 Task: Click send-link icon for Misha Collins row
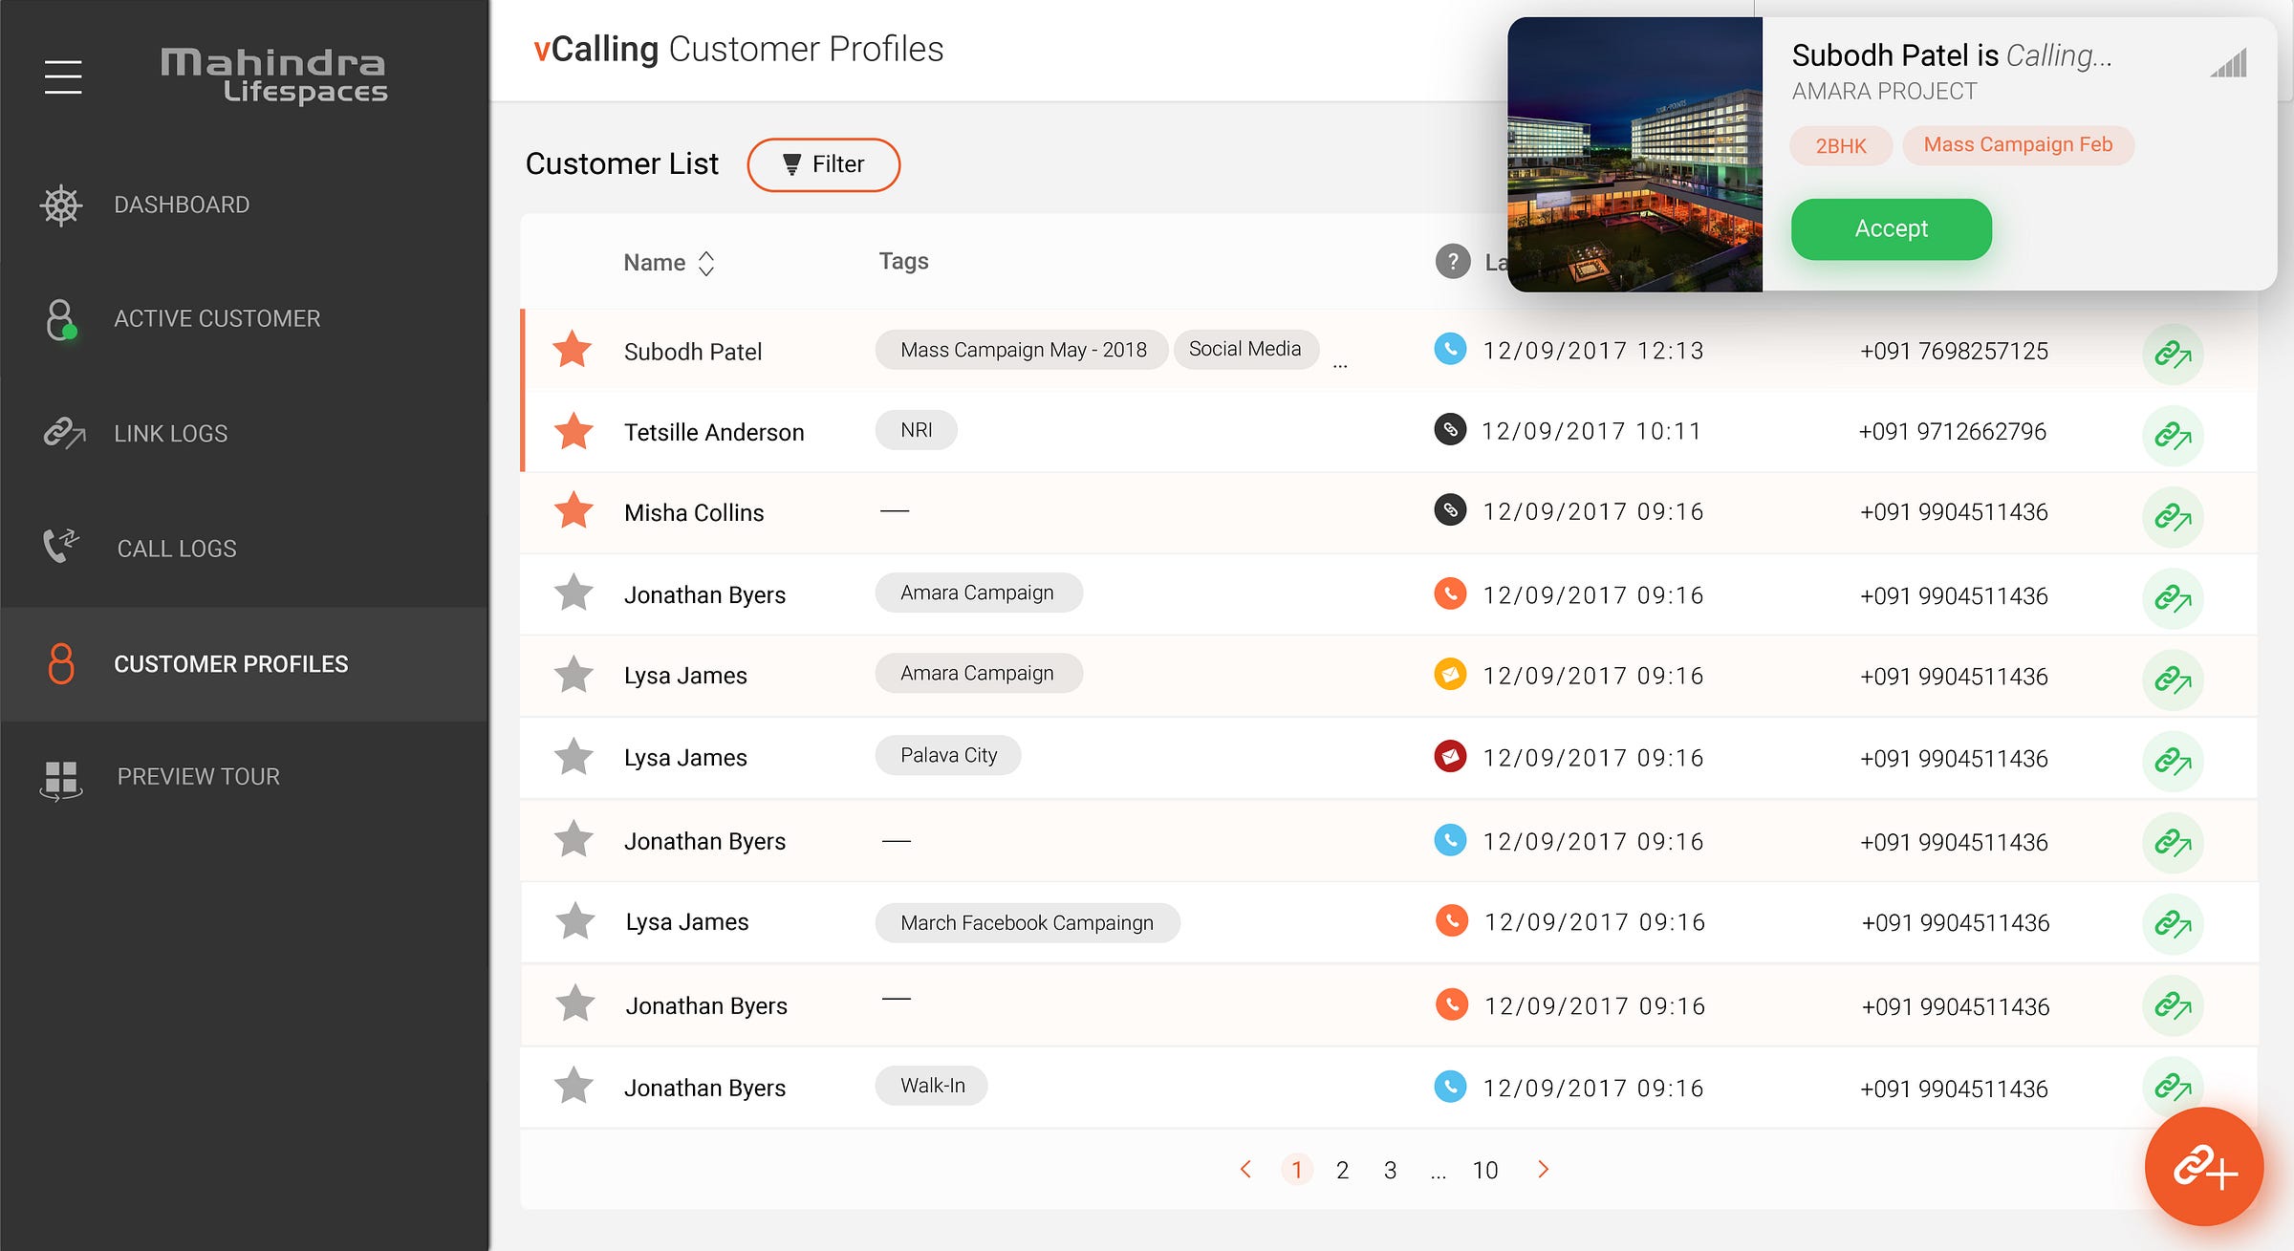tap(2173, 517)
